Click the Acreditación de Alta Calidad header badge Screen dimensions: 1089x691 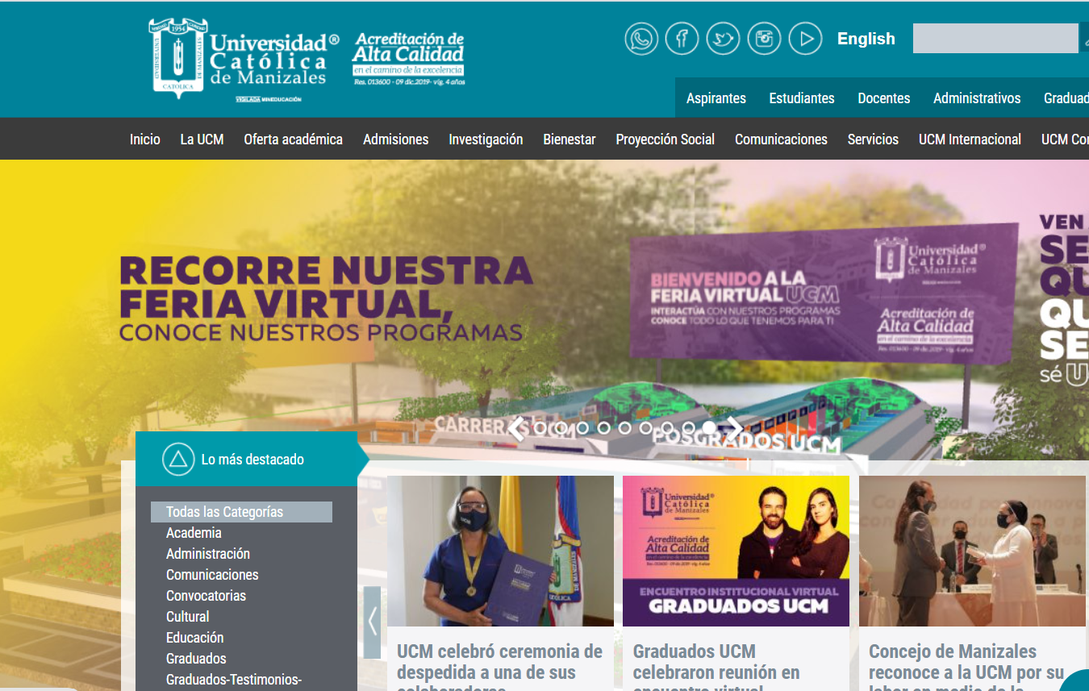coord(408,58)
